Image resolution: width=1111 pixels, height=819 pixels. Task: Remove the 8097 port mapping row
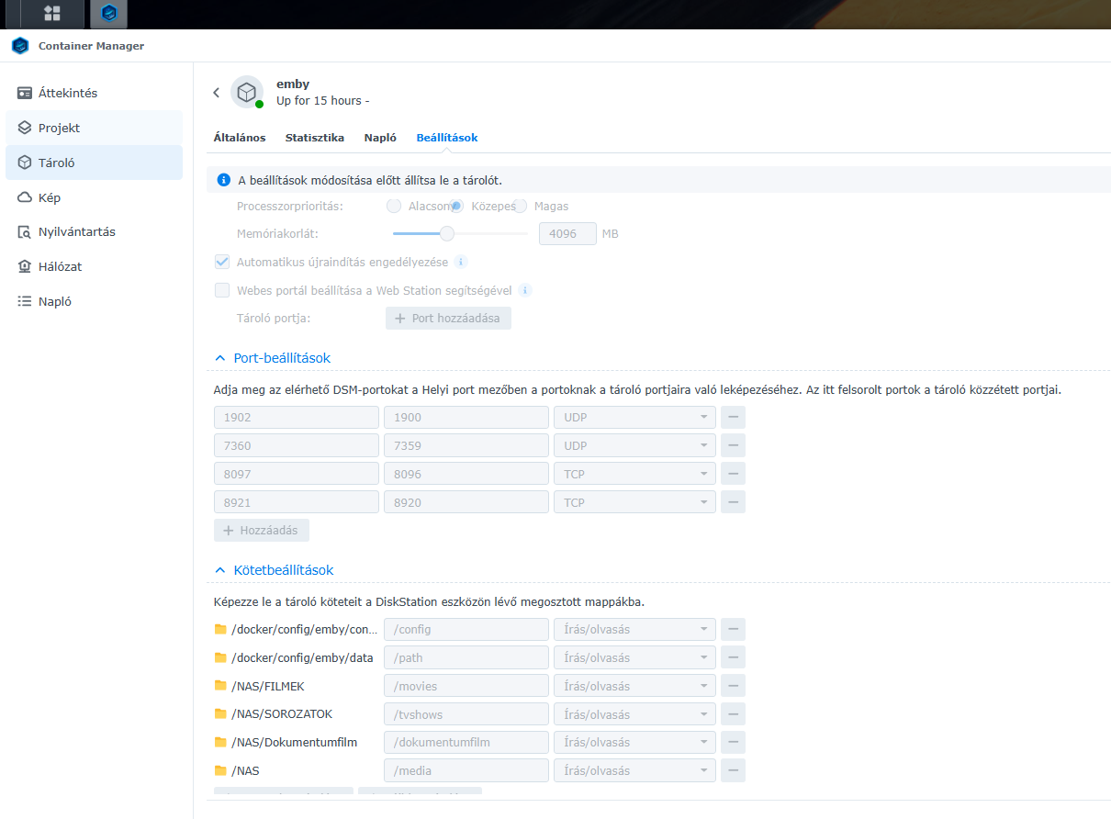click(x=733, y=475)
